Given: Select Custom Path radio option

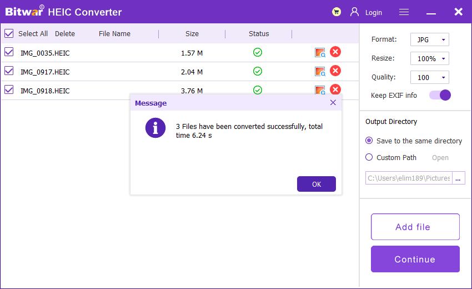Looking at the screenshot, I should point(369,157).
